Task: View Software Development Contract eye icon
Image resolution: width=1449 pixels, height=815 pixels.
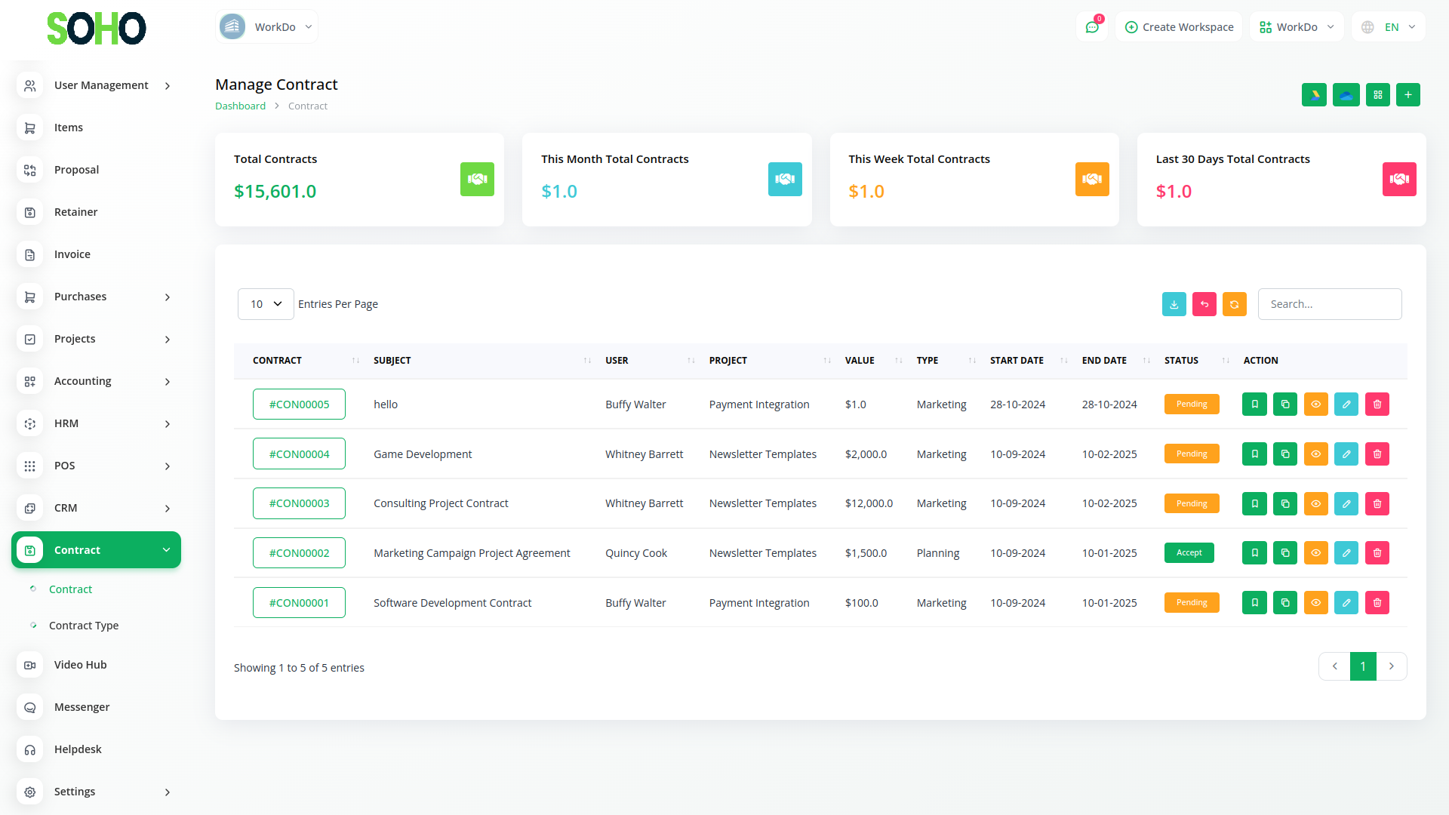Action: click(1315, 603)
